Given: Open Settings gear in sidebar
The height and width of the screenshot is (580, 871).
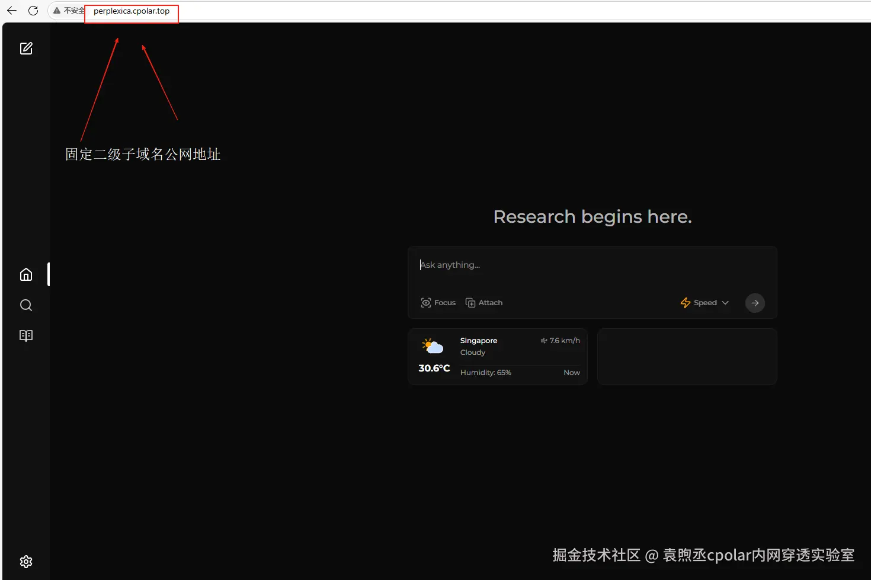Looking at the screenshot, I should point(26,562).
